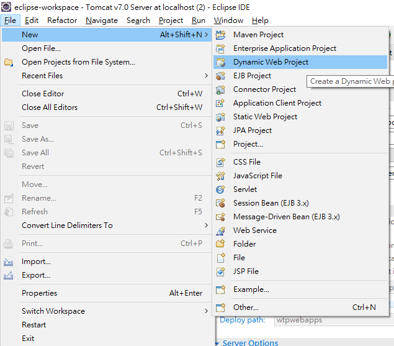Open the Help menu

click(260, 20)
